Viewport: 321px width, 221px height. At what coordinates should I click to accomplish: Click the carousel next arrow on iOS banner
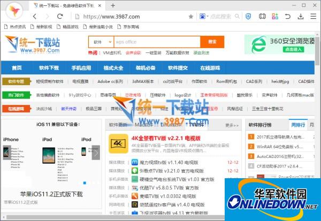click(x=95, y=153)
